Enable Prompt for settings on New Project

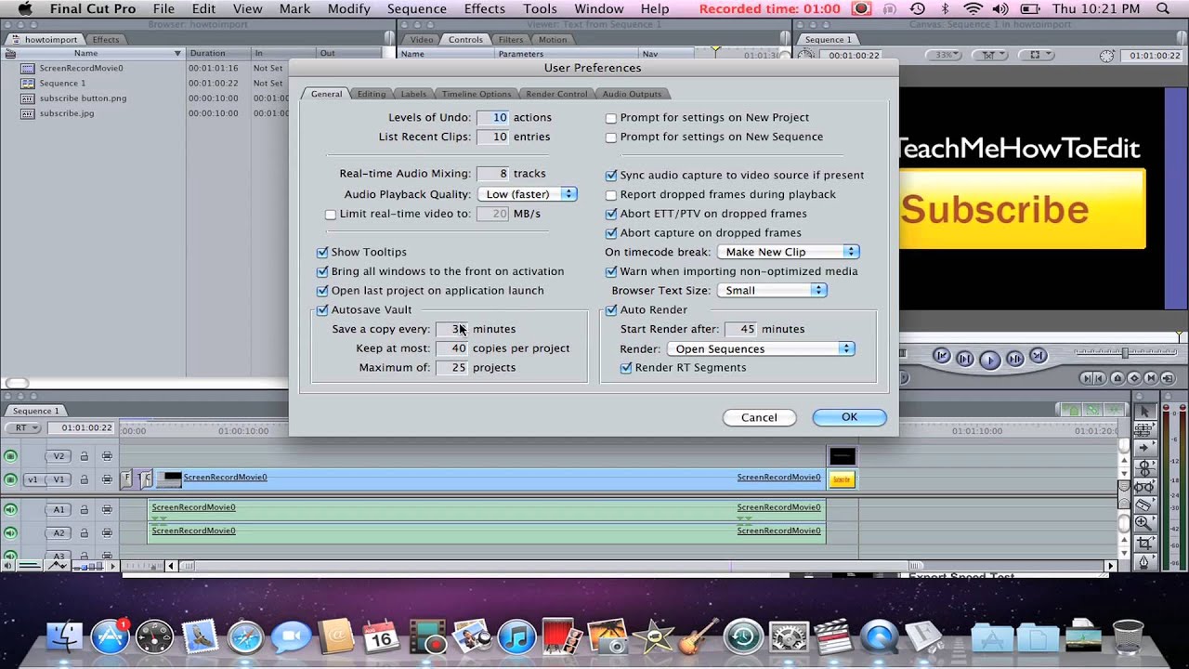tap(611, 118)
